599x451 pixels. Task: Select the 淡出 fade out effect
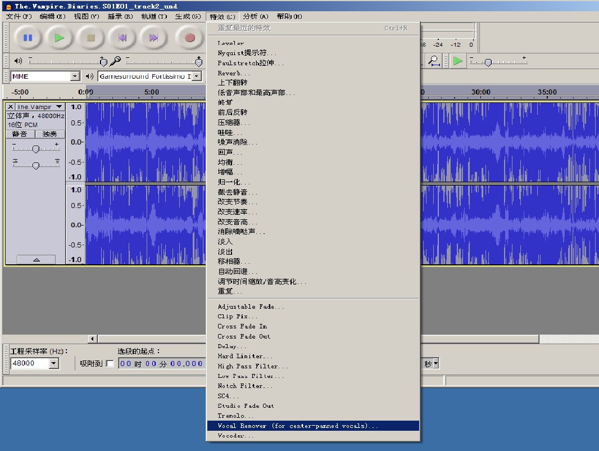pos(313,251)
